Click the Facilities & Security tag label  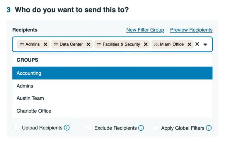pyautogui.click(x=121, y=44)
